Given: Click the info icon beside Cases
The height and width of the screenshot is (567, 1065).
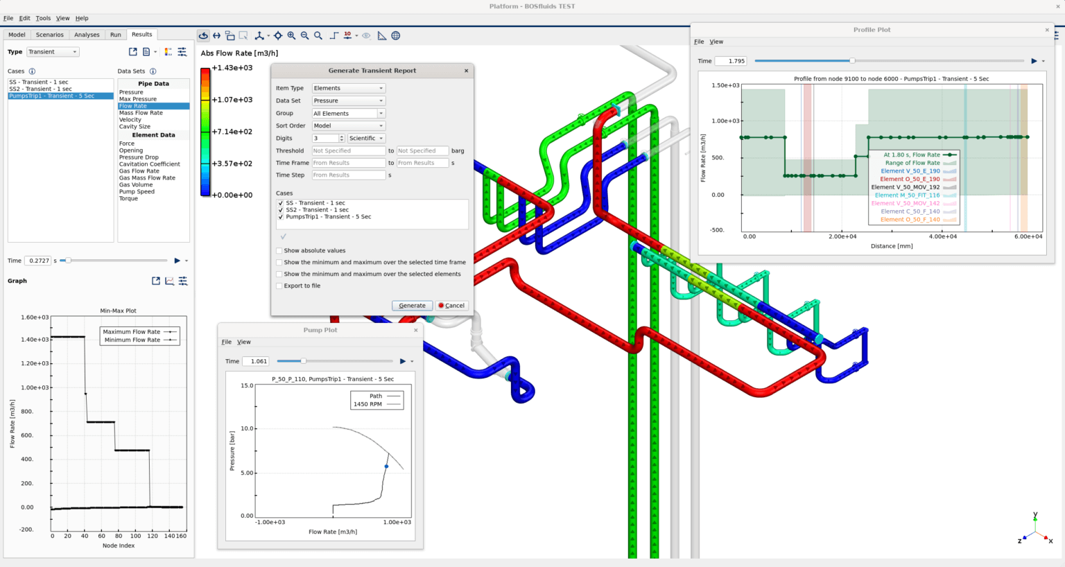Looking at the screenshot, I should [32, 71].
